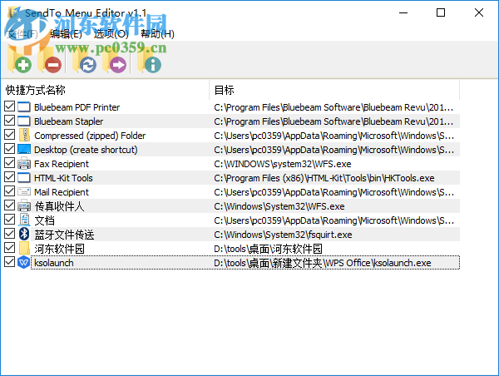499x376 pixels.
Task: Click the Bluetooth icon beside 蓝牙文件传送
Action: click(24, 234)
